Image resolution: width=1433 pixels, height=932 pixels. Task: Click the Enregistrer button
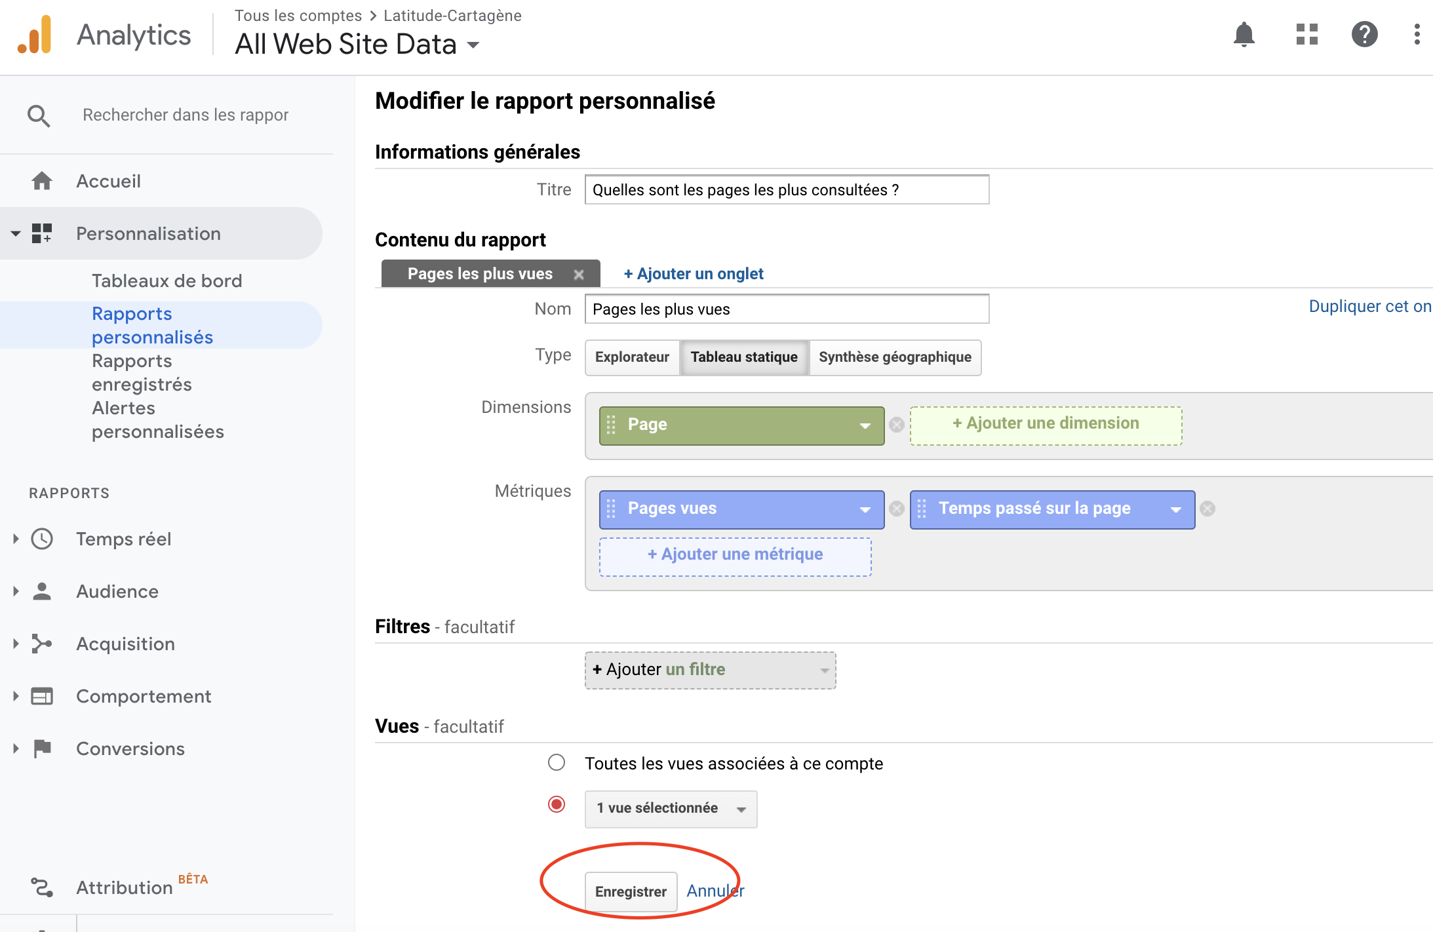[x=631, y=891]
